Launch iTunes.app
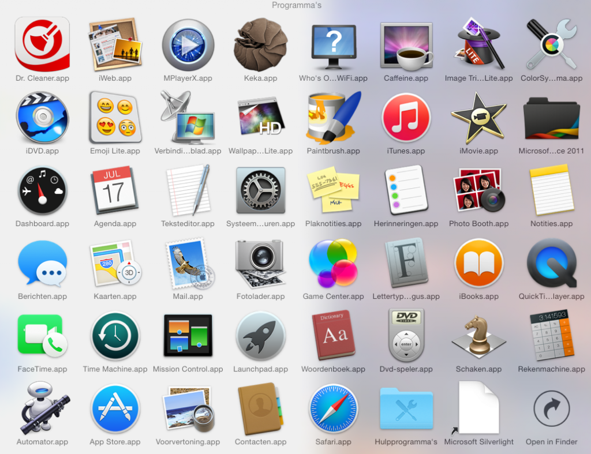Image resolution: width=591 pixels, height=454 pixels. coord(406,118)
